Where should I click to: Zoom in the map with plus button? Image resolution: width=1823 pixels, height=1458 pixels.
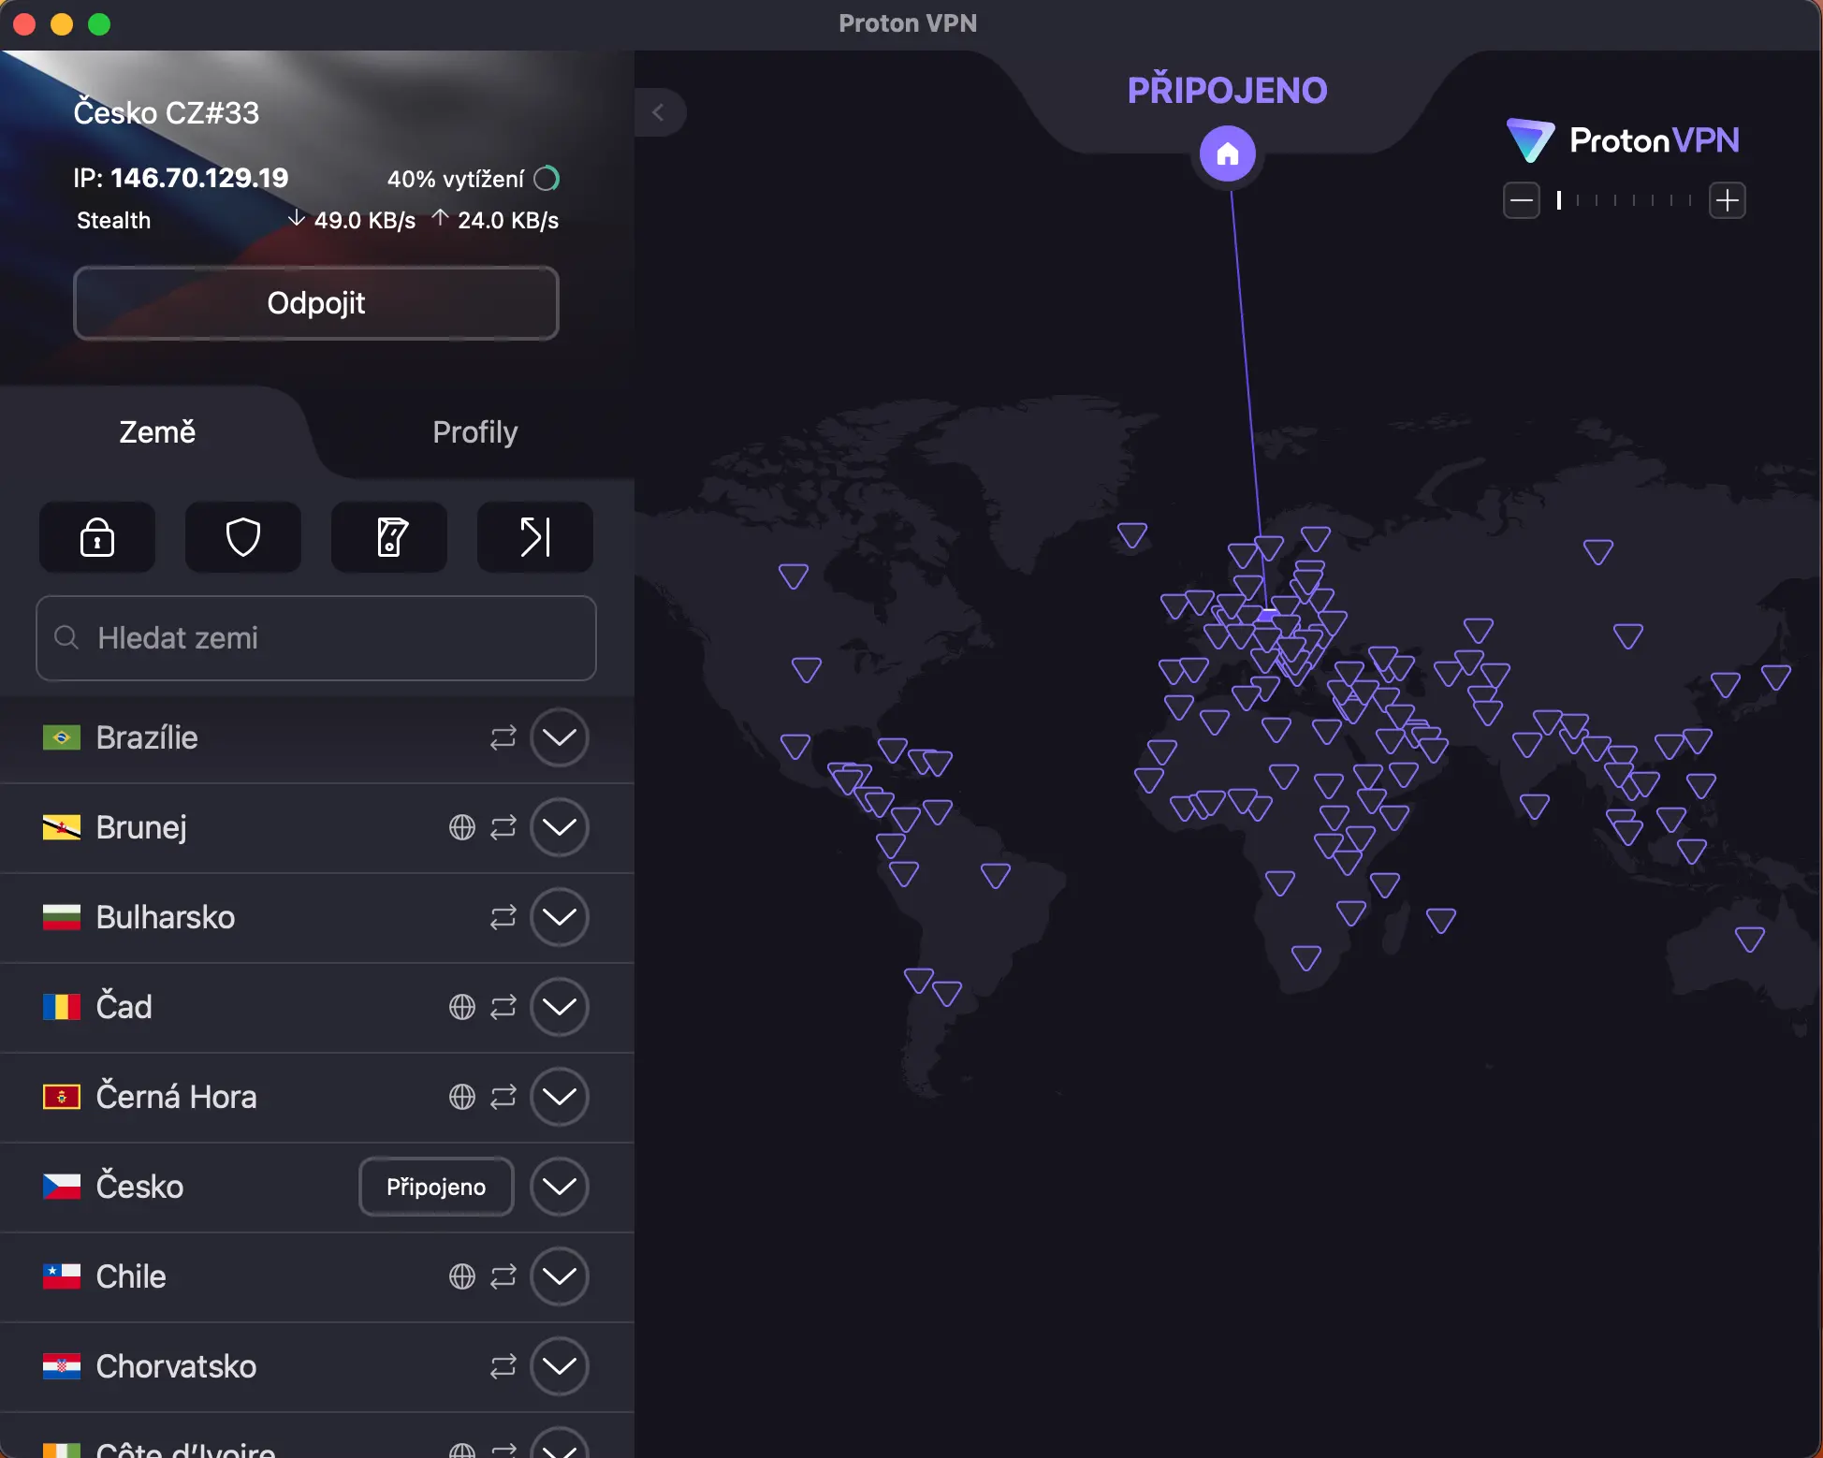[1727, 200]
